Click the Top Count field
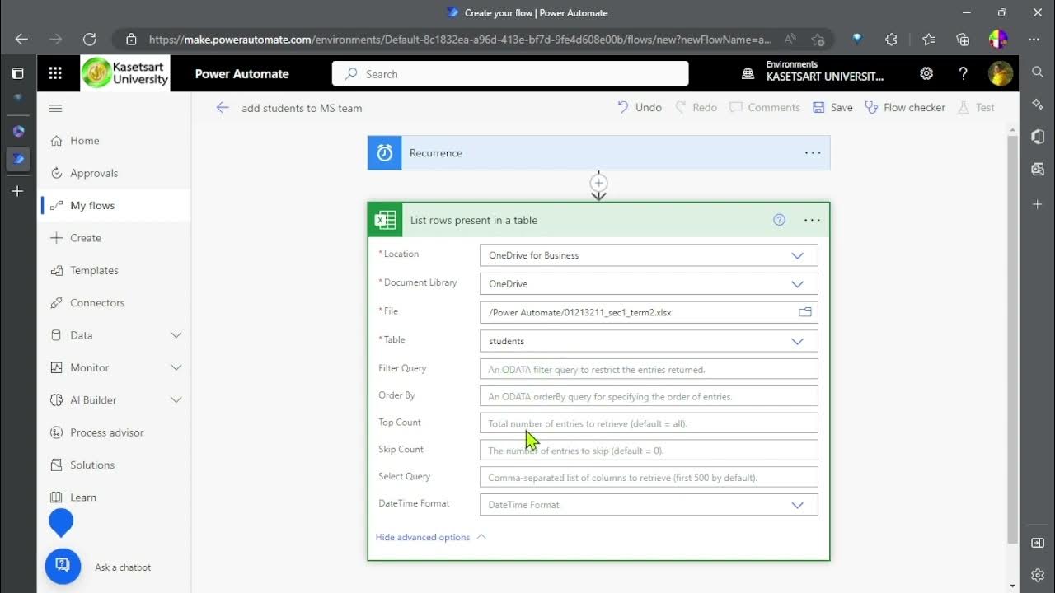The height and width of the screenshot is (593, 1055). (649, 423)
